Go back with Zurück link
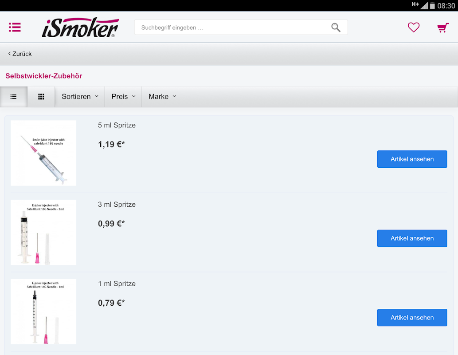This screenshot has height=355, width=458. (x=20, y=54)
